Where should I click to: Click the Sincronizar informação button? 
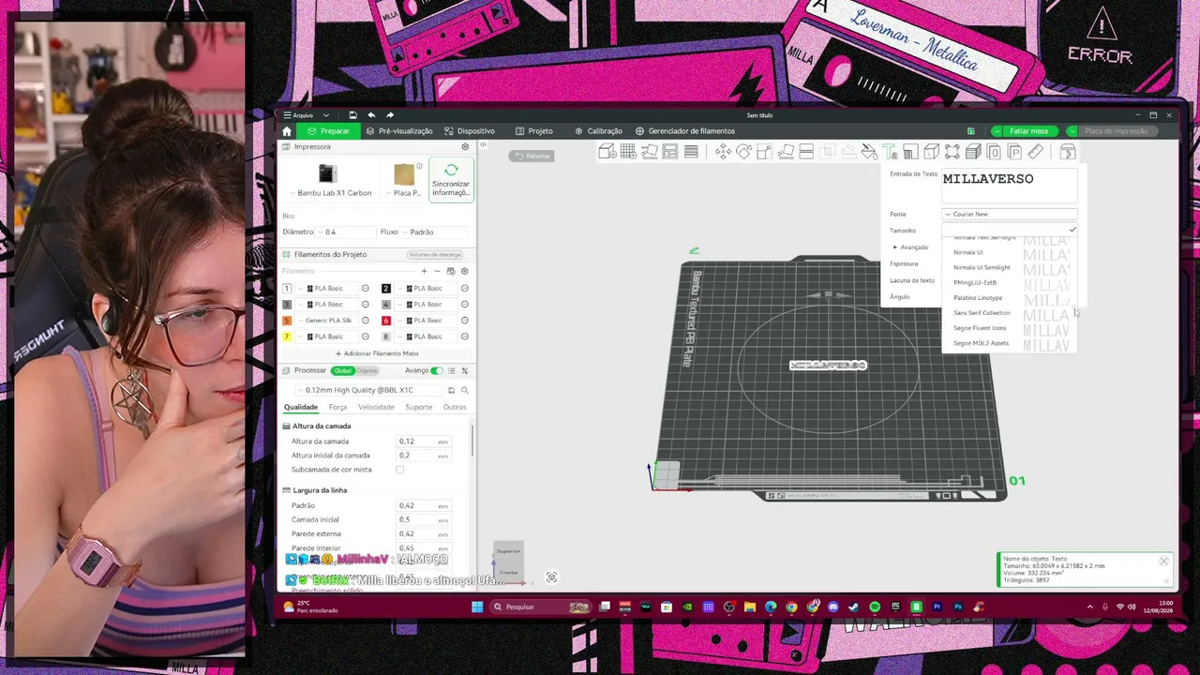[x=451, y=180]
